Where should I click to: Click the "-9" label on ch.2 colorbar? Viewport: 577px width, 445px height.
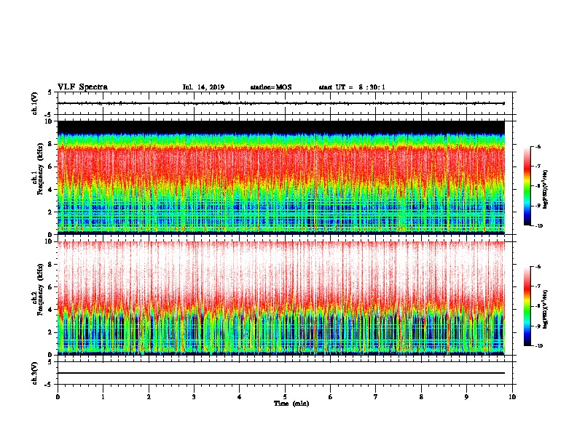(x=538, y=326)
